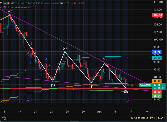
Task: Click the C87.96 close value in legend
Action: (x=39, y=3)
